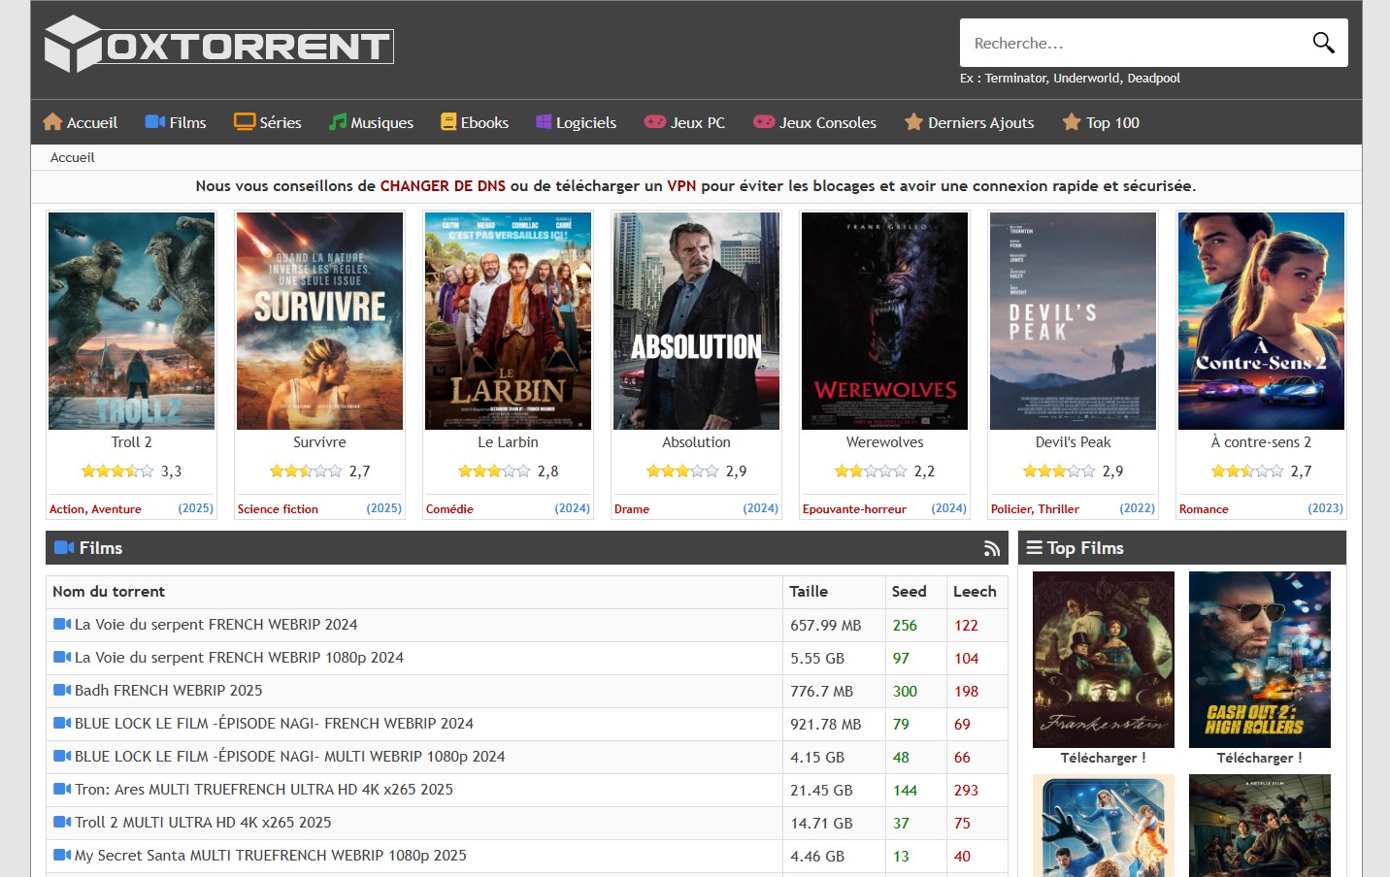Click the magnifying glass search icon
The image size is (1390, 877).
click(x=1323, y=43)
